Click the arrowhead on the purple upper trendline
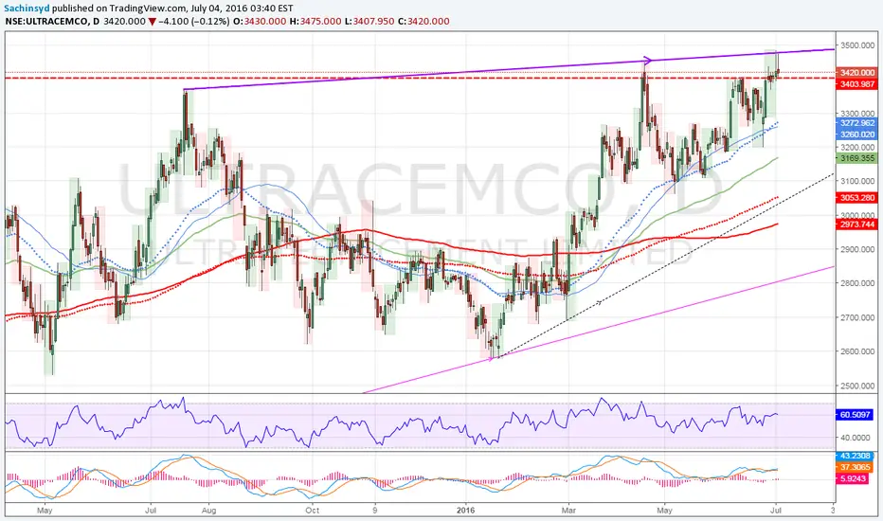Viewport: 883px width, 521px height. (648, 61)
